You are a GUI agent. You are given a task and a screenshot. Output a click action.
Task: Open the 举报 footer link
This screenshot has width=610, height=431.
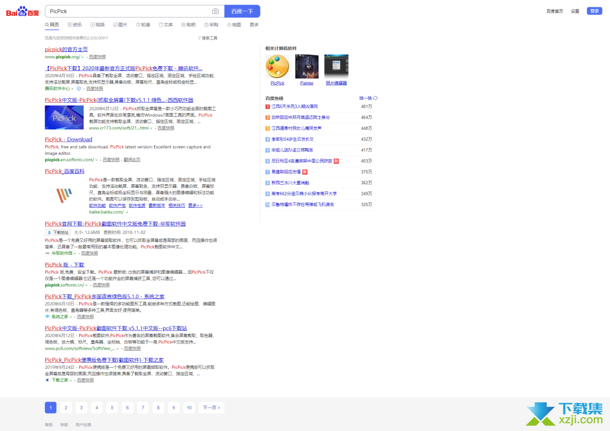(x=64, y=425)
